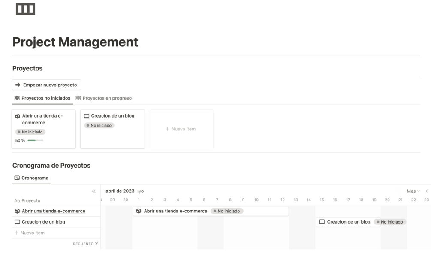Go to previous period with left arrow
Screen dimensions: 431x254
pos(426,191)
